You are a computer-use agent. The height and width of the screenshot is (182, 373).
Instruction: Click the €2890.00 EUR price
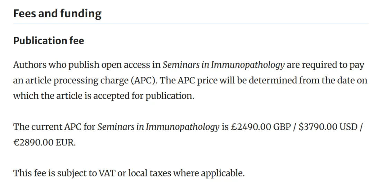[44, 143]
